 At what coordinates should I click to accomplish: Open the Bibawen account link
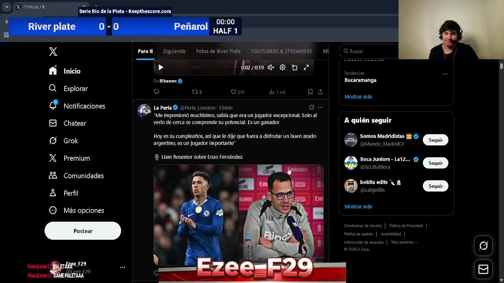click(168, 81)
